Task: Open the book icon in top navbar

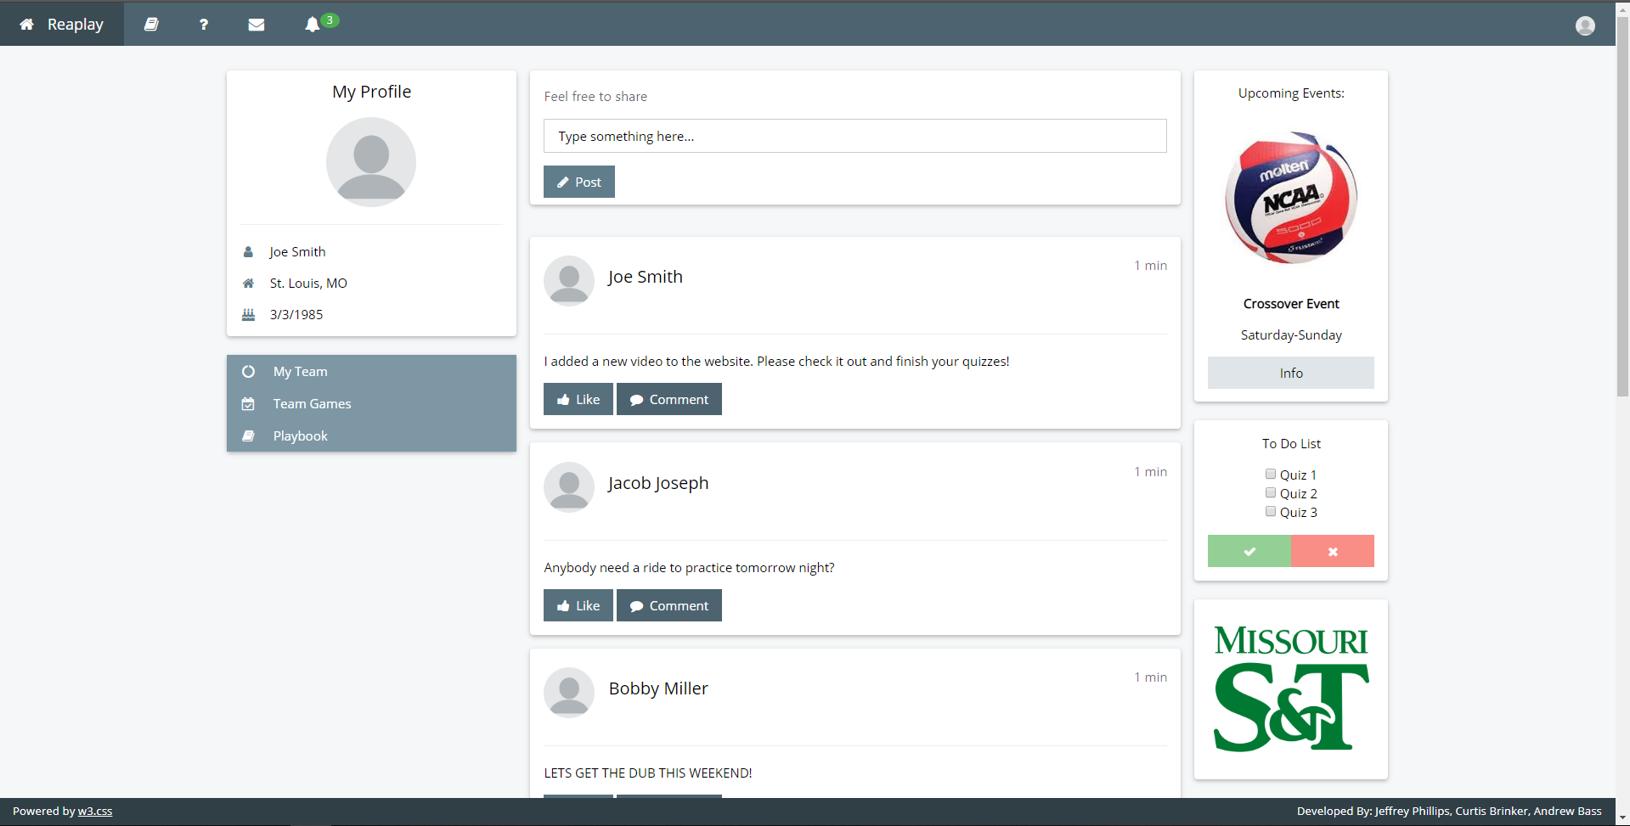Action: [x=151, y=24]
